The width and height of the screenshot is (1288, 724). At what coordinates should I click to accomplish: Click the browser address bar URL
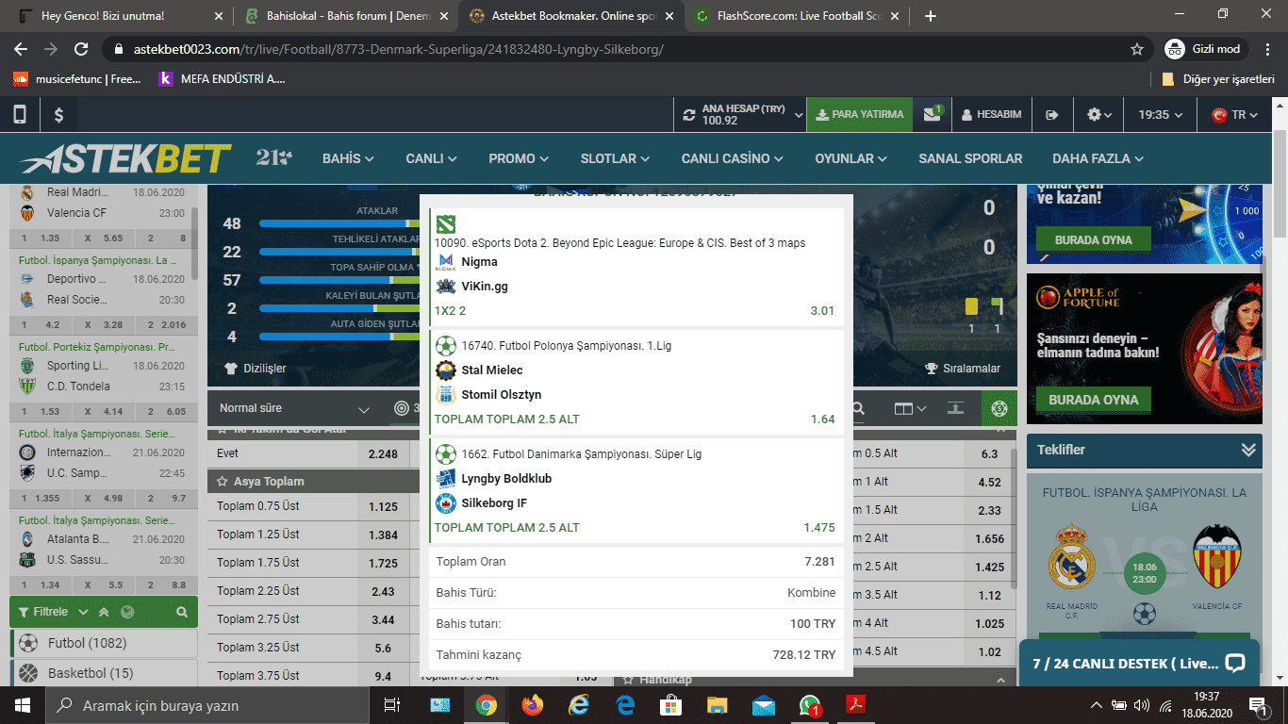point(399,49)
